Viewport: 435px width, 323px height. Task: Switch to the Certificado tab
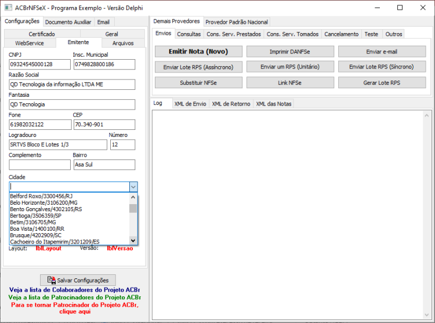[x=42, y=34]
